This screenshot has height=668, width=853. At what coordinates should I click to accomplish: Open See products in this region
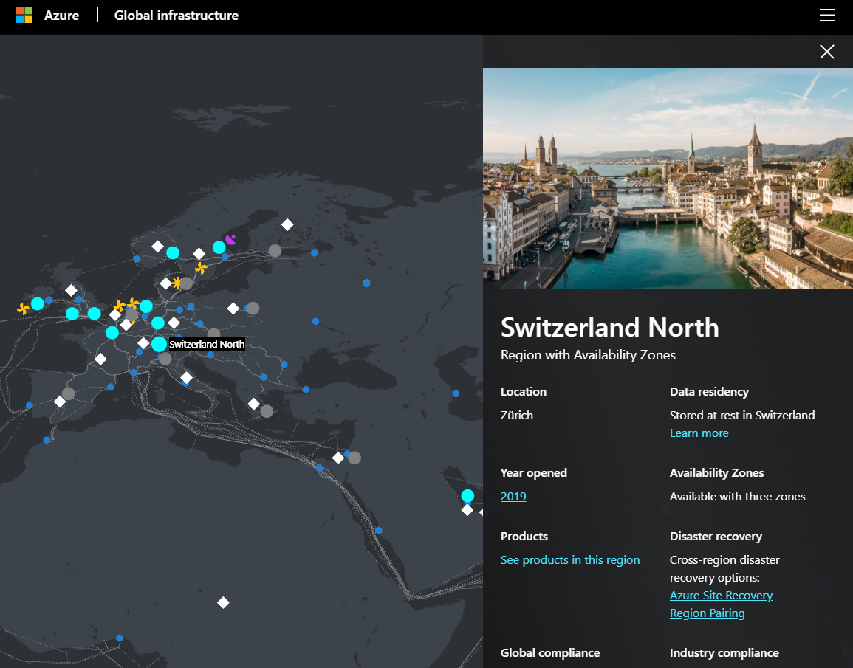570,559
